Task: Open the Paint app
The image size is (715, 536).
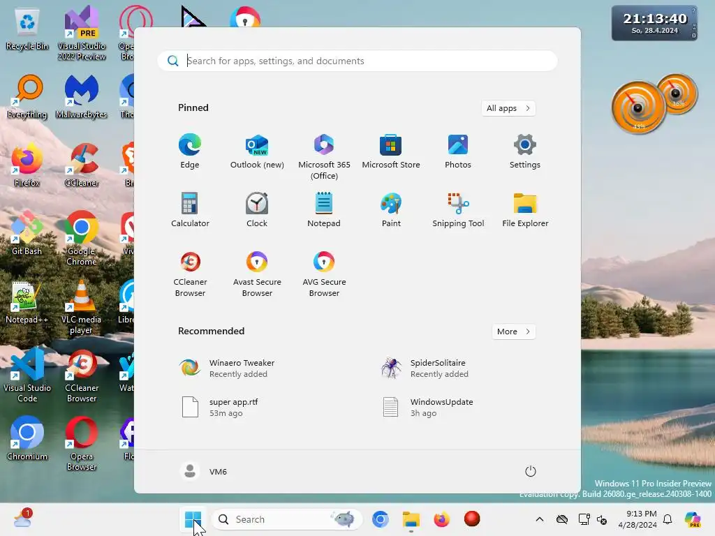Action: 391,209
